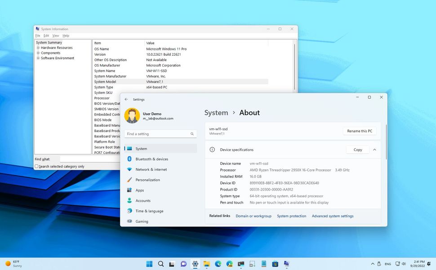
Task: Open the View menu in System Information
Action: pyautogui.click(x=56, y=35)
